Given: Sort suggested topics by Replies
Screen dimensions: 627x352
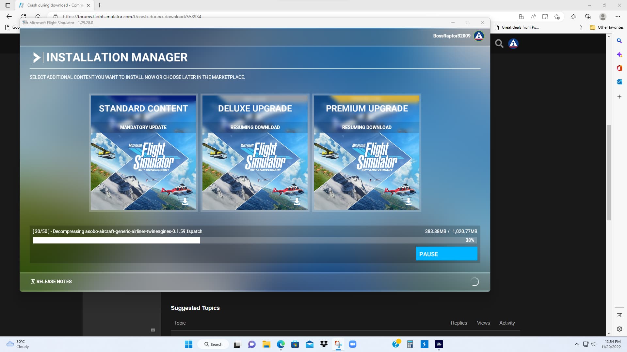Looking at the screenshot, I should (x=459, y=323).
